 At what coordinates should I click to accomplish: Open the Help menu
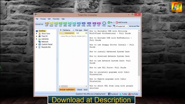tap(63, 19)
